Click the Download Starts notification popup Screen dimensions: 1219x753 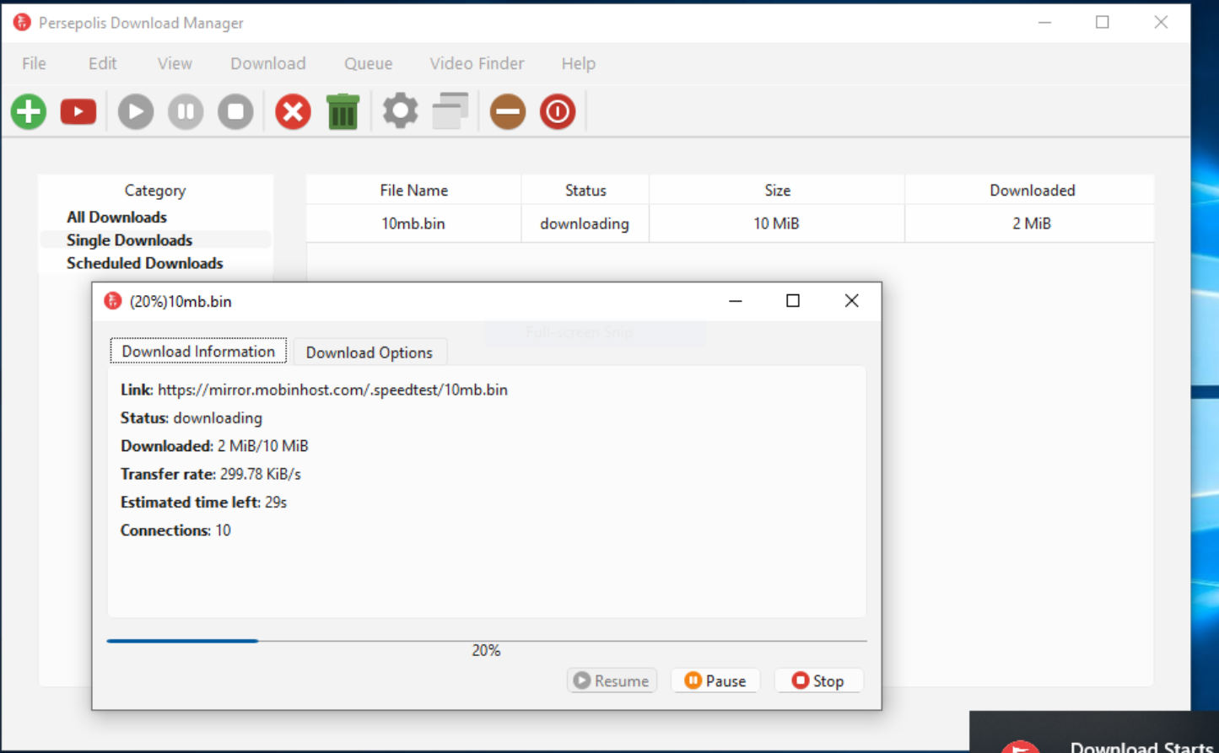(1093, 732)
